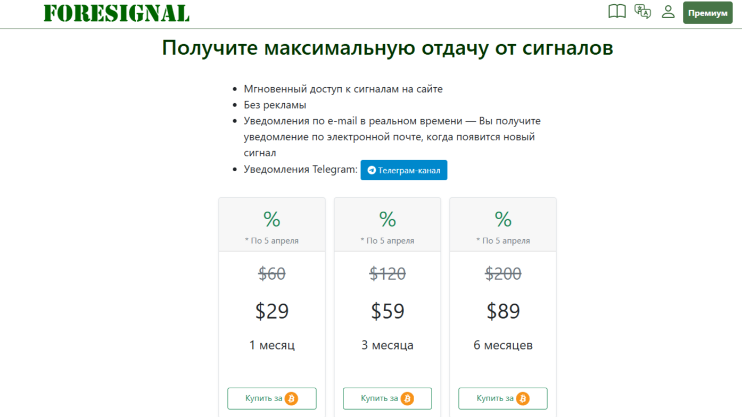Click the crossed-out $60 price
742x417 pixels.
[x=272, y=274]
